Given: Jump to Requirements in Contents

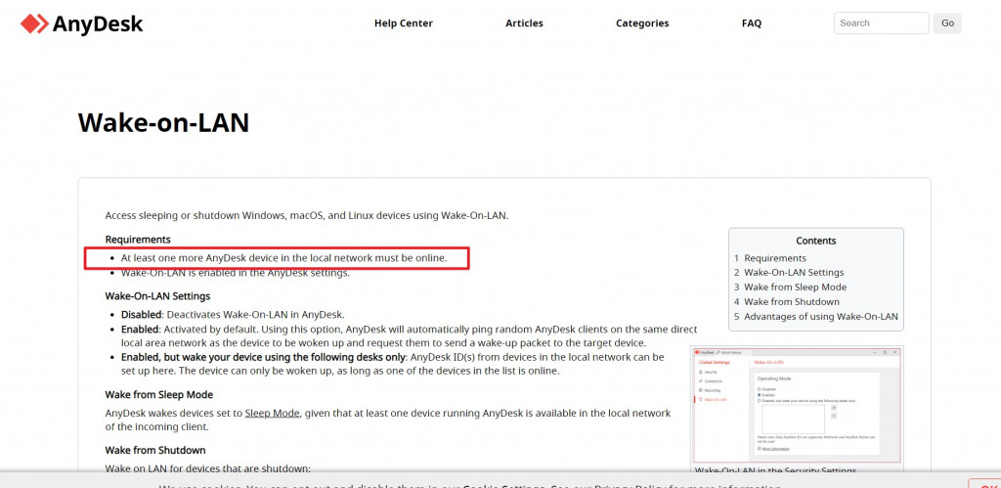Looking at the screenshot, I should 775,258.
